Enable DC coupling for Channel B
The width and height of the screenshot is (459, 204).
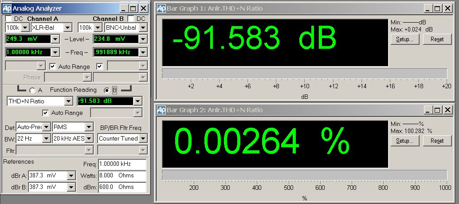(131, 19)
